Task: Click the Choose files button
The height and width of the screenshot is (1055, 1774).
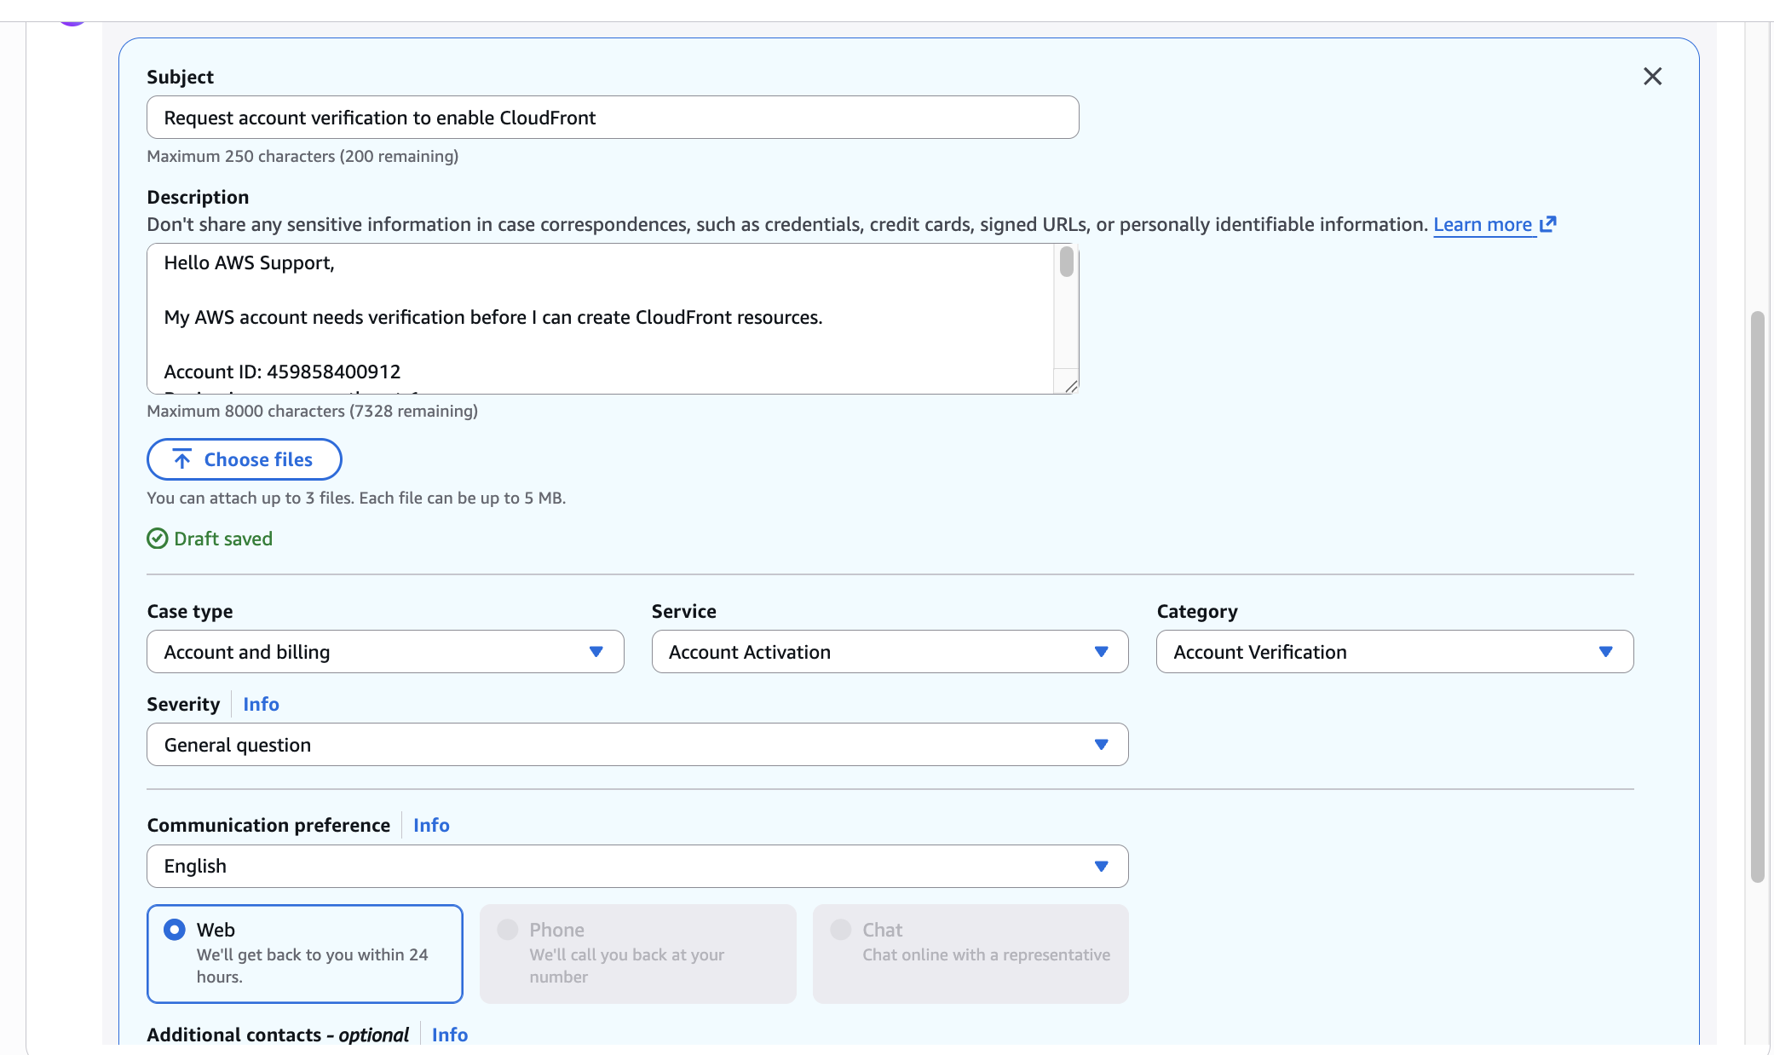Action: point(245,459)
